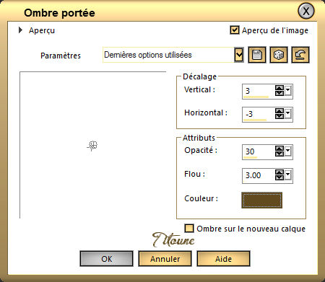Decrease the Opacité value with down arrow

click(279, 154)
